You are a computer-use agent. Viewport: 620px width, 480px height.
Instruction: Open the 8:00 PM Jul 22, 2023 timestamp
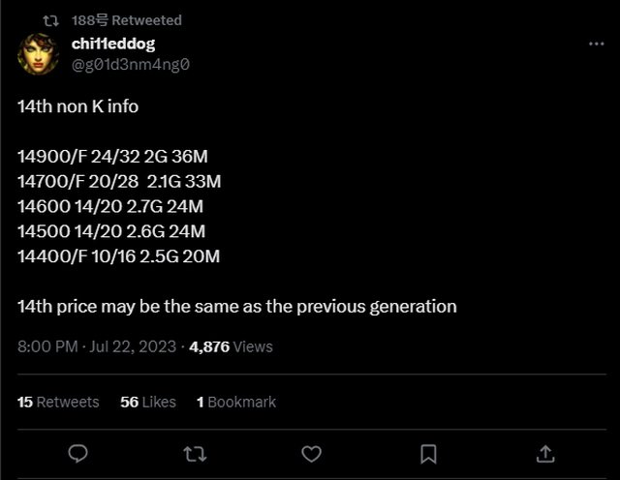tap(97, 346)
